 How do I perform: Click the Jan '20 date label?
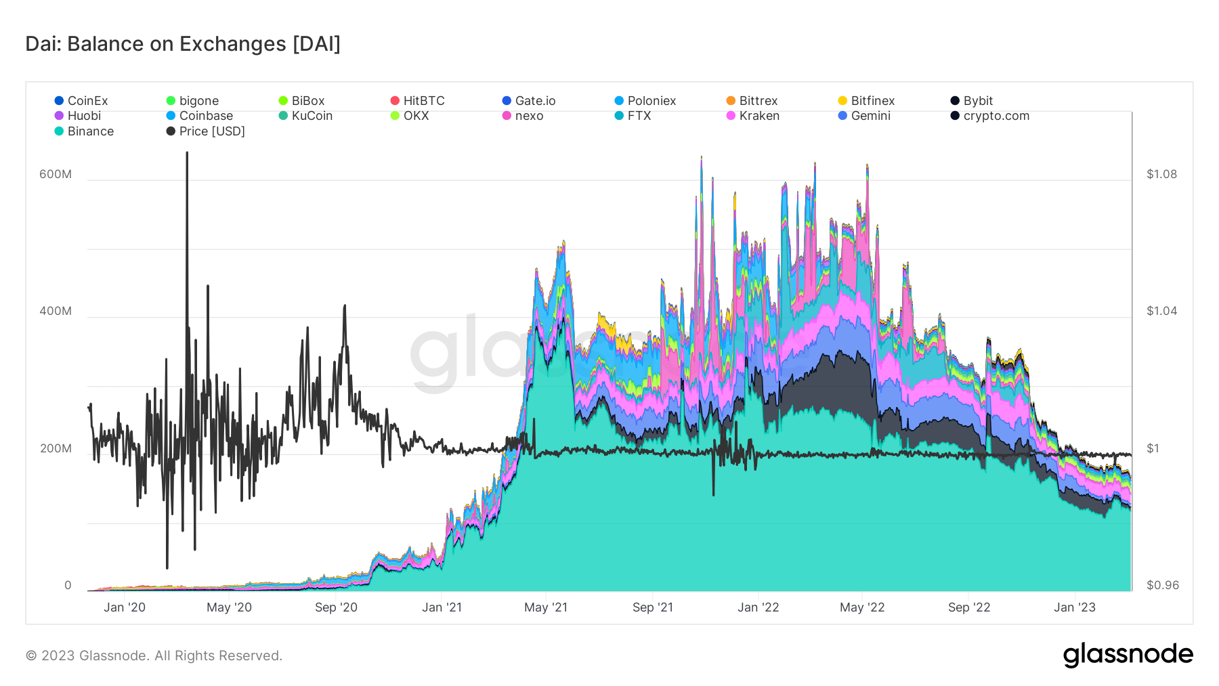coord(125,607)
